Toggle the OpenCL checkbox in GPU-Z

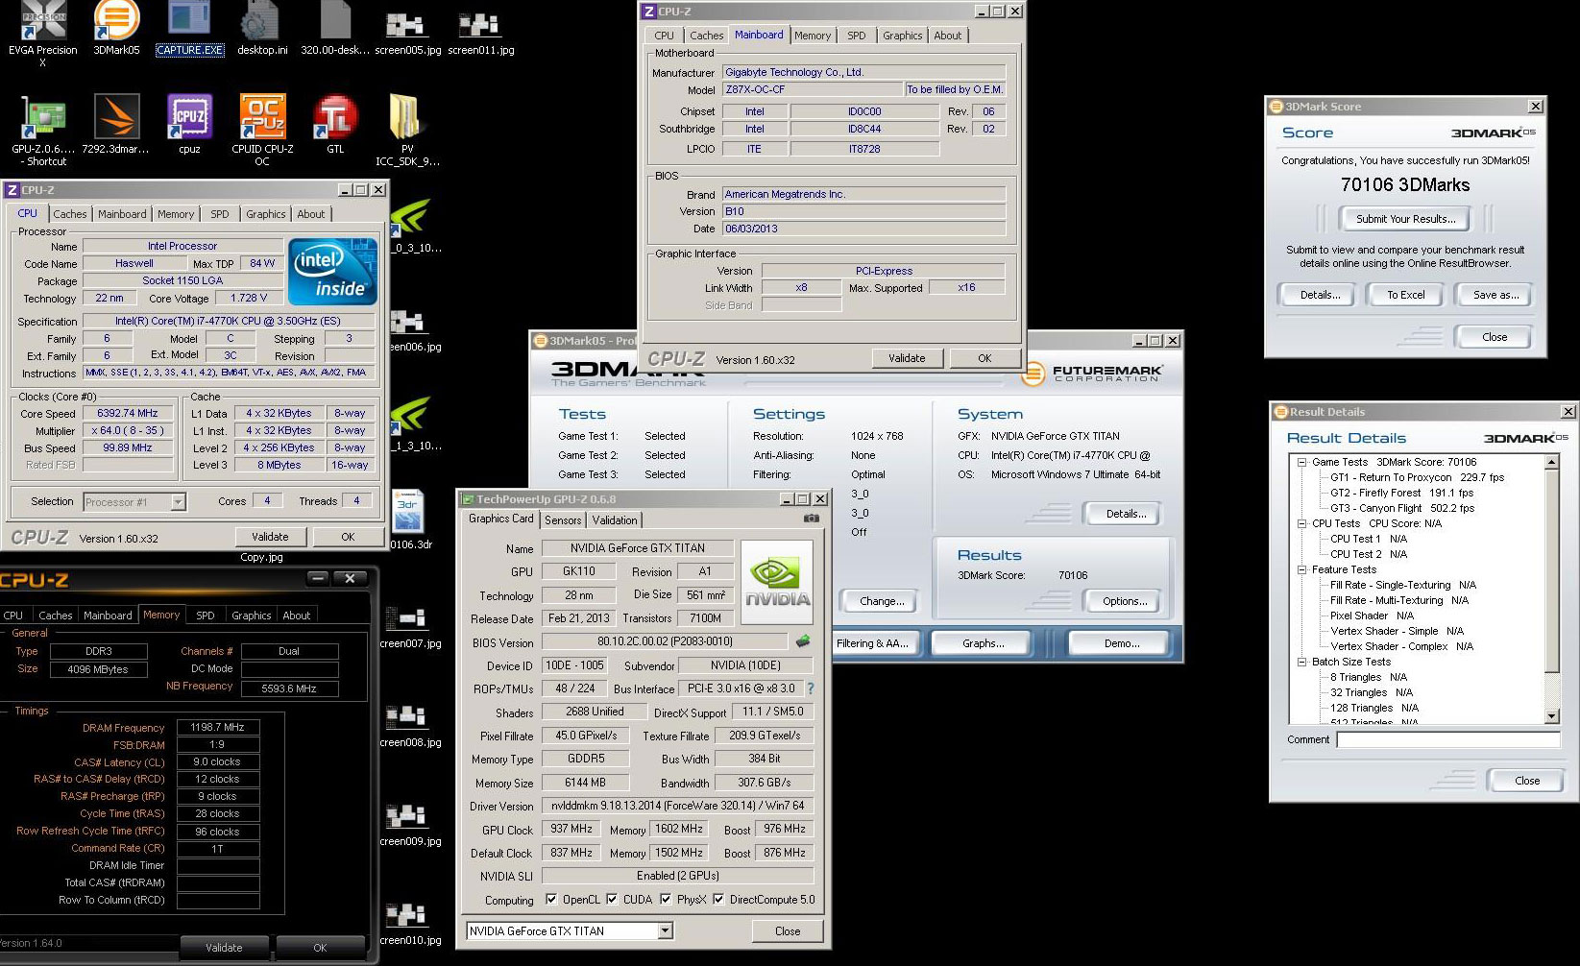[551, 900]
